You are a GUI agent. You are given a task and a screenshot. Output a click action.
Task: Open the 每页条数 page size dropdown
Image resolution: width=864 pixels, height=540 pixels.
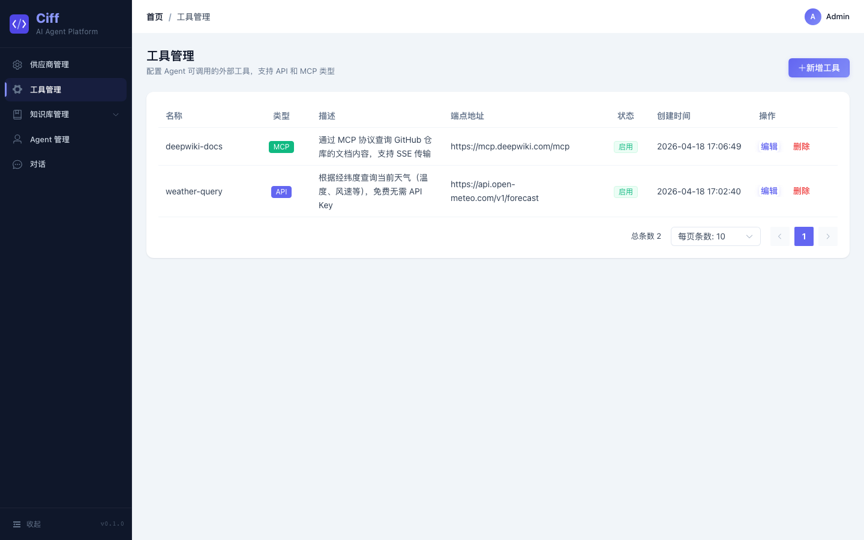click(716, 236)
